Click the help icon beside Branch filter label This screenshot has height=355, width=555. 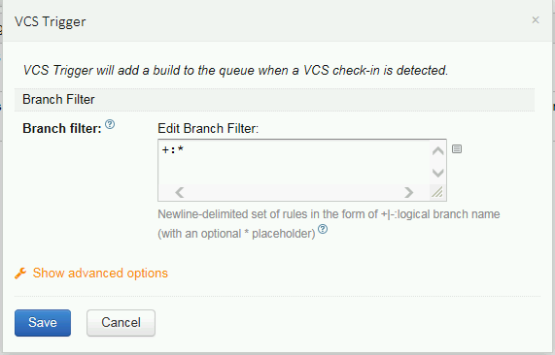click(x=110, y=124)
